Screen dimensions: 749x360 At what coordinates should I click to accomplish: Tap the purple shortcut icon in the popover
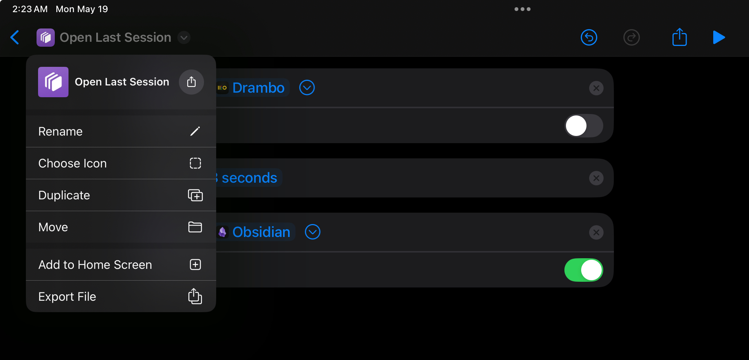pyautogui.click(x=53, y=82)
